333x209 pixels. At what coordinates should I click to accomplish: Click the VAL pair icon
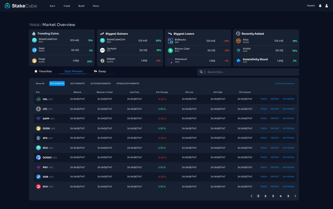[x=38, y=99]
